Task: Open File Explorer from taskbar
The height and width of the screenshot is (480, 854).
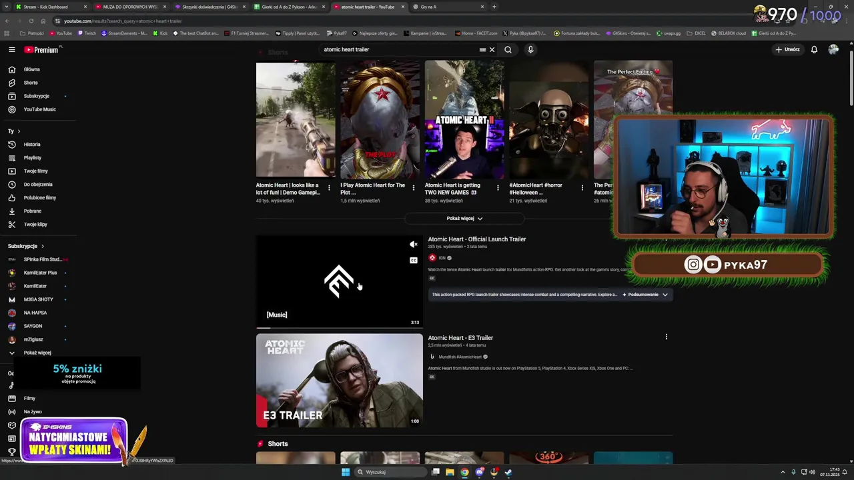Action: point(450,472)
